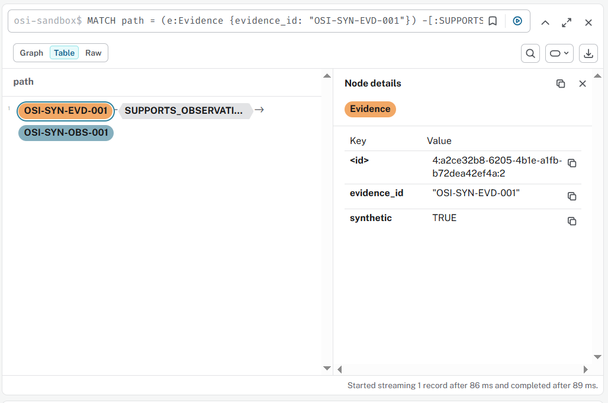
Task: Click the TRUE synthetic value
Action: point(445,218)
